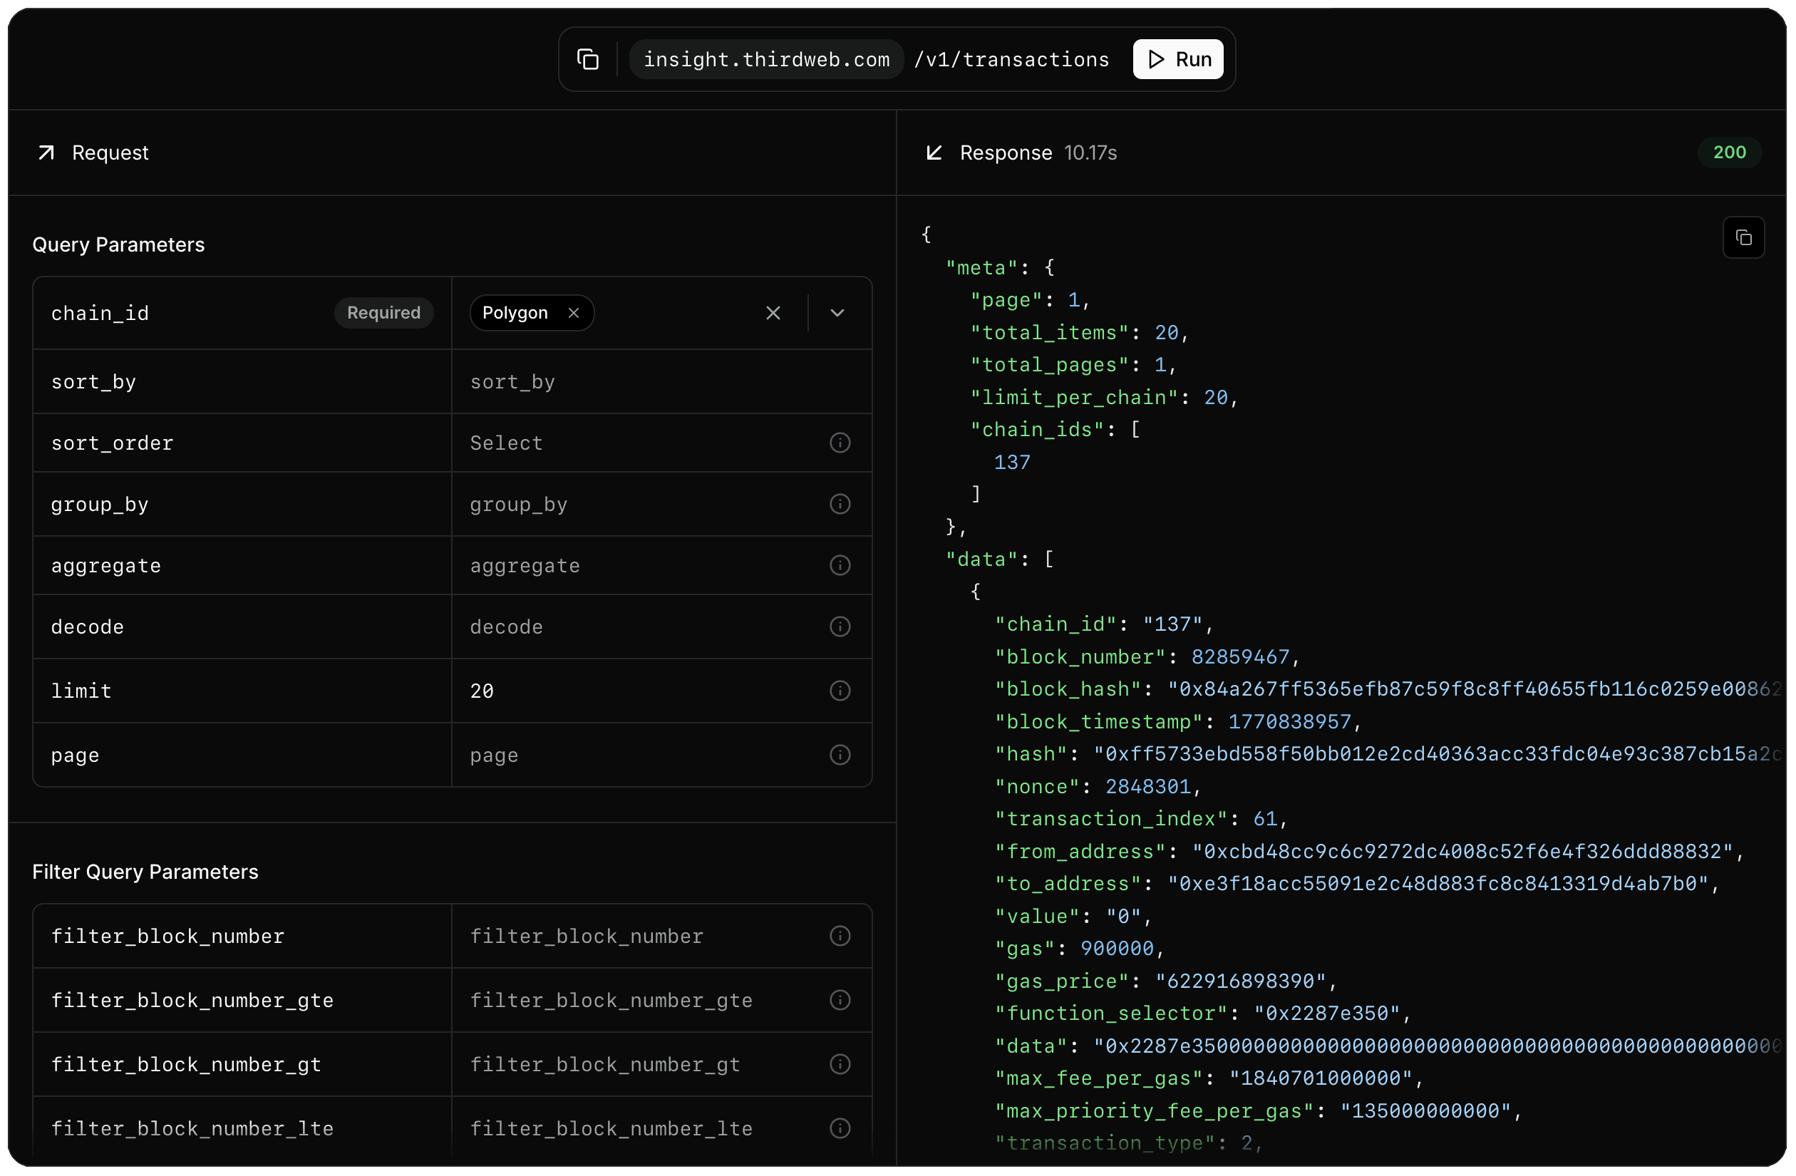Copy the JSON response with the copy icon

coord(1743,238)
